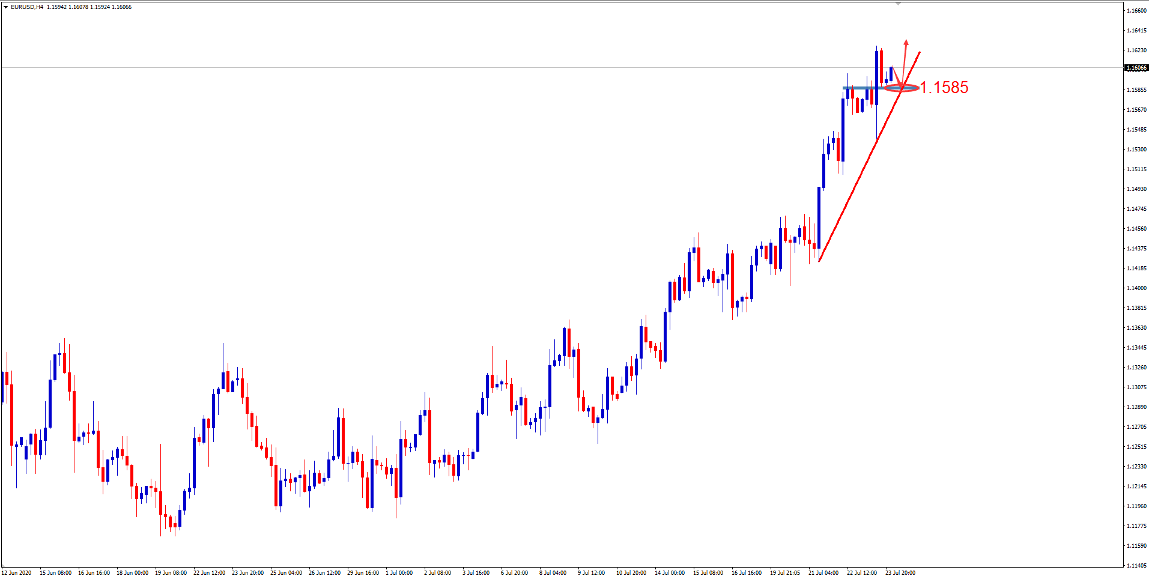Click the 1.16600 price axis label
The image size is (1149, 579).
(1136, 11)
